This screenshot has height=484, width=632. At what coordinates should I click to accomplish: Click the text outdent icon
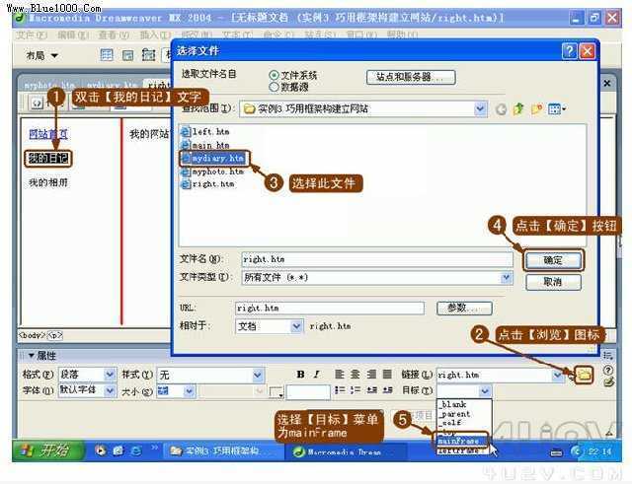point(371,389)
